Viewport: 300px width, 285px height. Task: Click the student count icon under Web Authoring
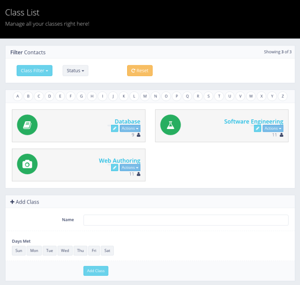(138, 174)
